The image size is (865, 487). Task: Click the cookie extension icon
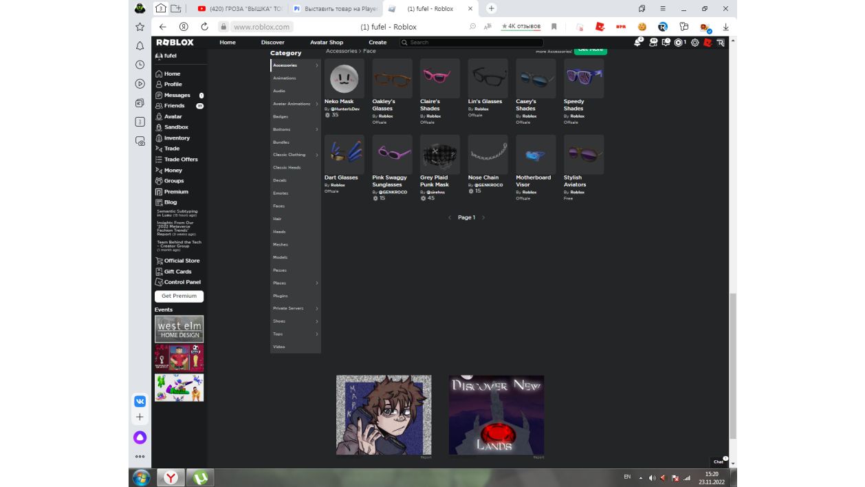pyautogui.click(x=642, y=27)
